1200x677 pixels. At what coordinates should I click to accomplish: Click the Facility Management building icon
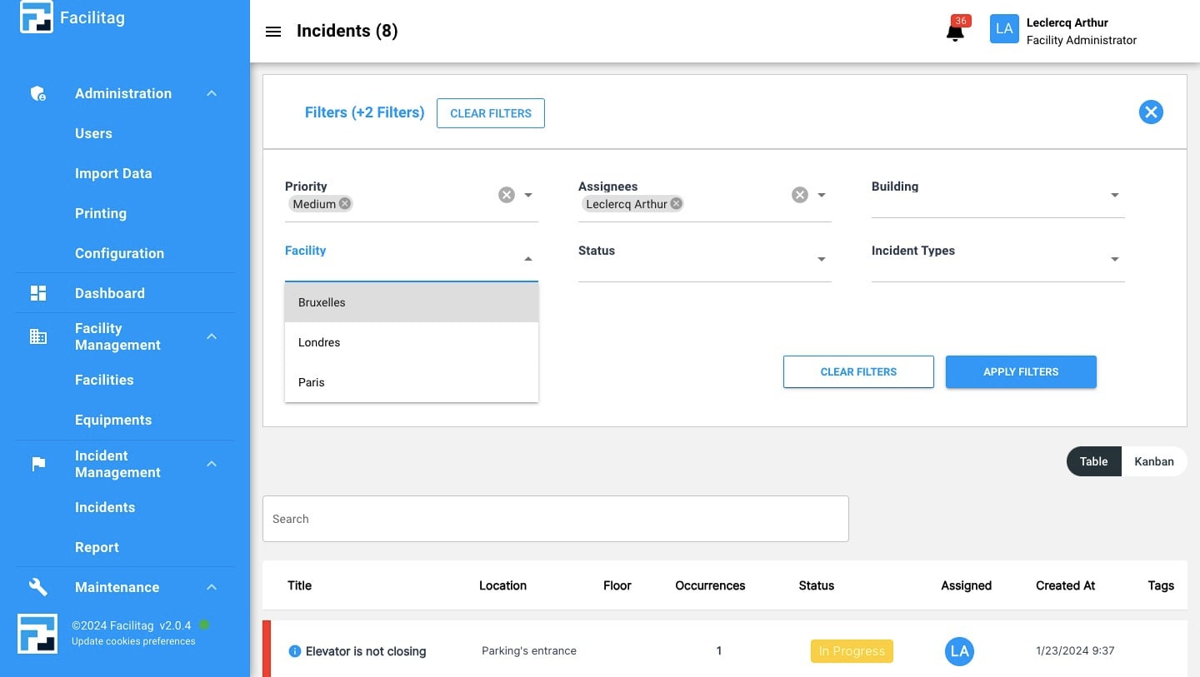pyautogui.click(x=37, y=336)
